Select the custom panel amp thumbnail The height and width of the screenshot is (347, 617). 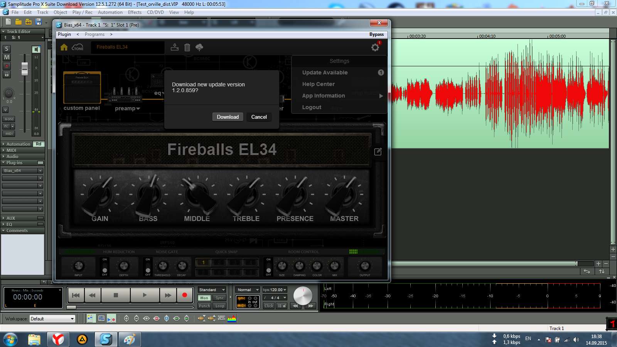click(82, 88)
